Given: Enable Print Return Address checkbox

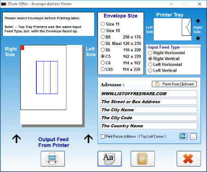Looking at the screenshot, I should point(103,136).
